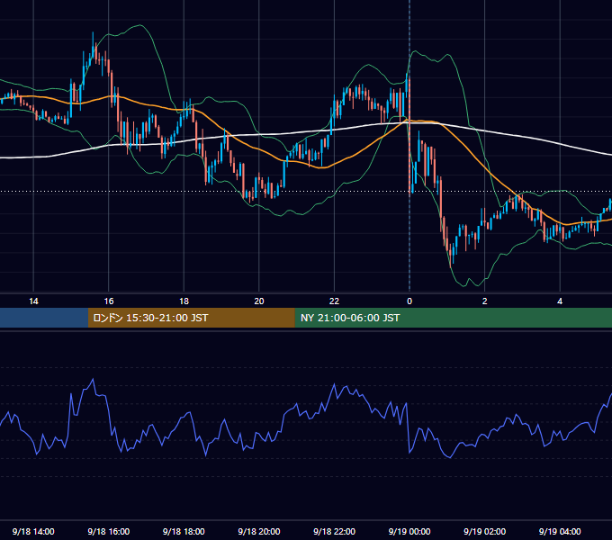The image size is (612, 540).
Task: Click the '4' hour axis label
Action: (560, 301)
